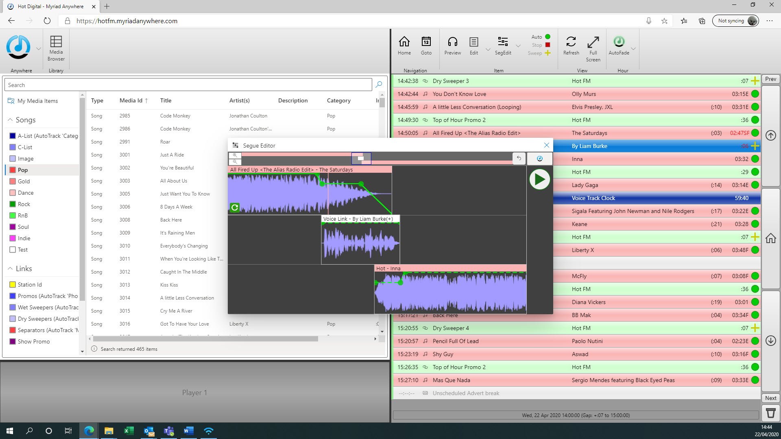Click the zoom overview slider in Segue Editor

[x=361, y=158]
